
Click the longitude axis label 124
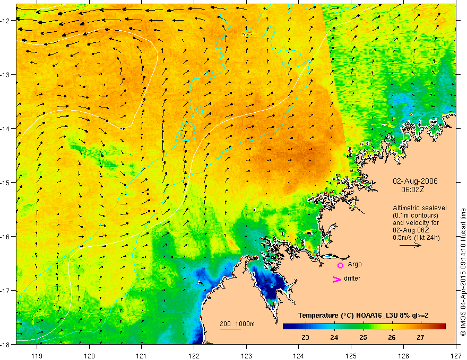pyautogui.click(x=299, y=356)
